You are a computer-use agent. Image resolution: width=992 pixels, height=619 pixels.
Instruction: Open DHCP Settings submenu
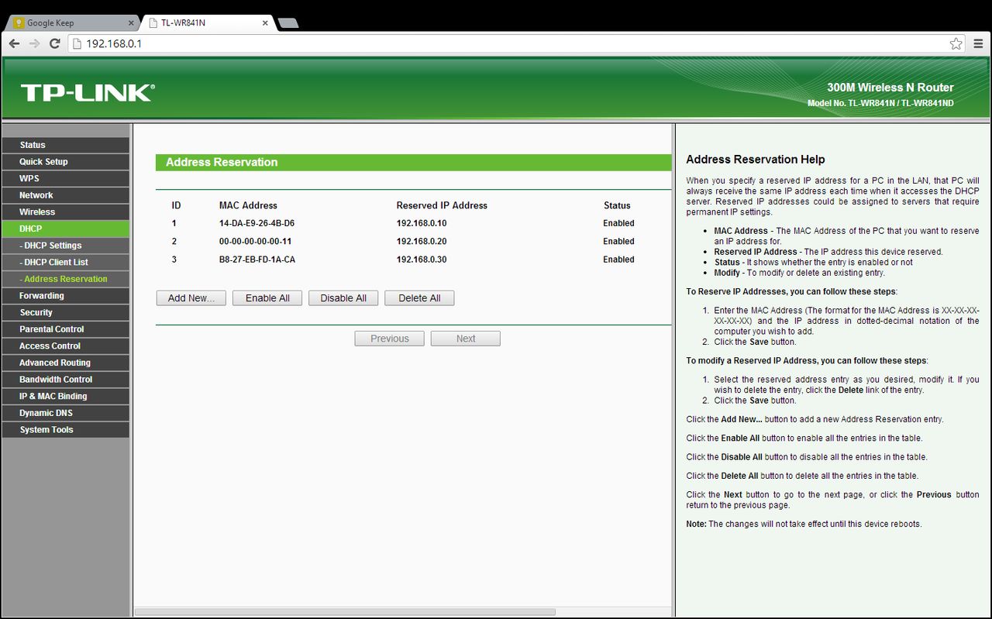[x=65, y=246]
